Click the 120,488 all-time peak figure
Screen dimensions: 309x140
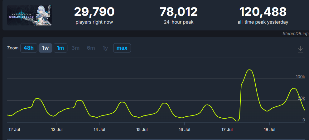[x=263, y=12]
